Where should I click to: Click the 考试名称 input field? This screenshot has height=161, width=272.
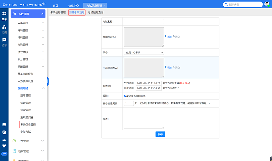click(144, 22)
